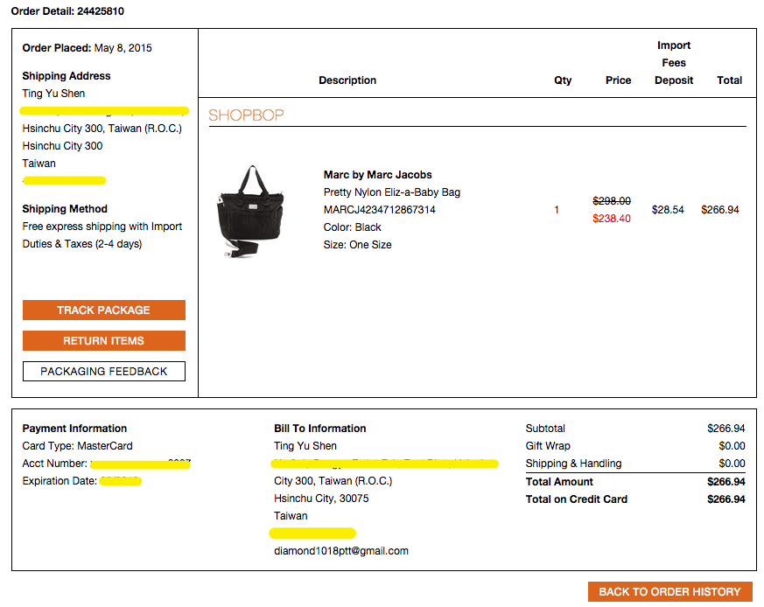The image size is (764, 607).
Task: Click the Shipping & Handling label
Action: [573, 464]
